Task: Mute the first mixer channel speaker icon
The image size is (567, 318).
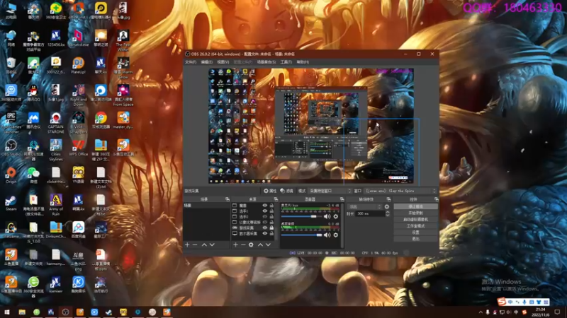Action: pyautogui.click(x=327, y=216)
